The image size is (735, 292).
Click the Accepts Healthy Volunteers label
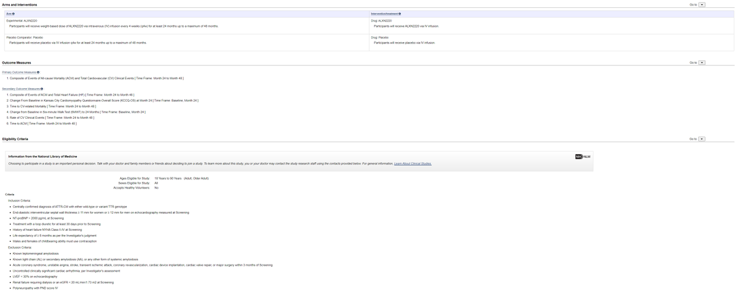132,188
